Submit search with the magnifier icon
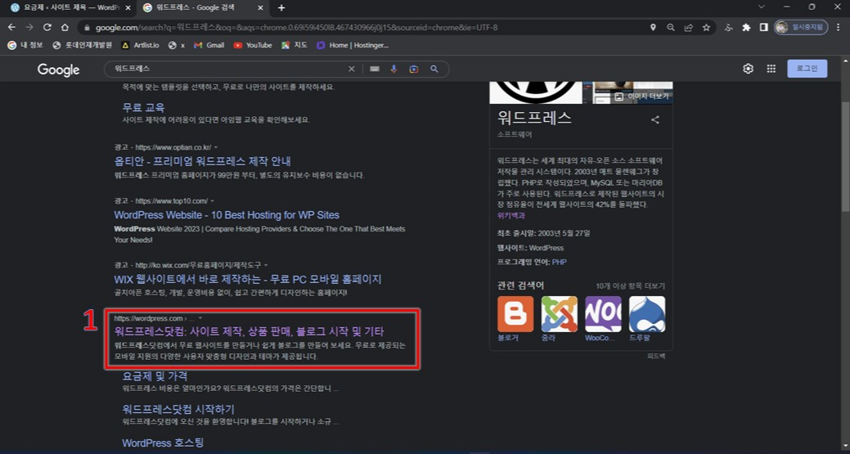 [434, 69]
